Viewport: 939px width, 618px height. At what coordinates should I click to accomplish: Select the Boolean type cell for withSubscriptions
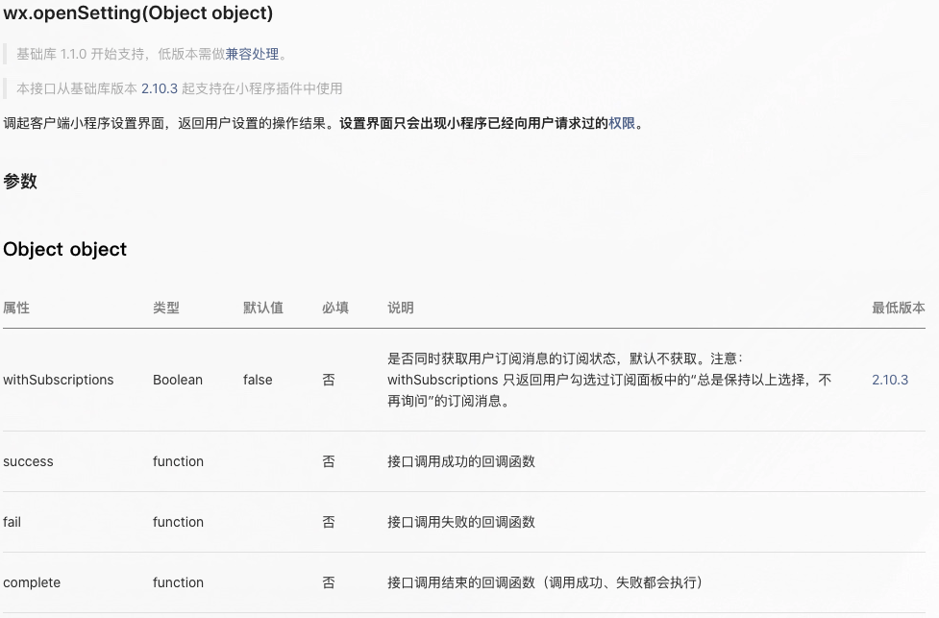point(178,380)
